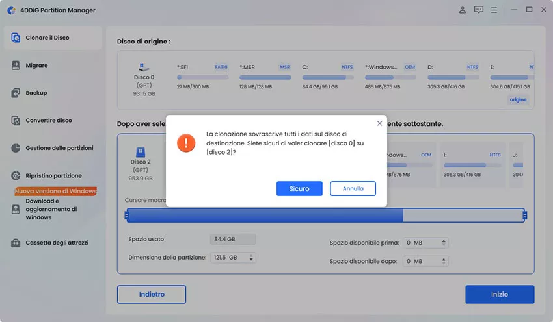553x322 pixels.
Task: Click the 953.9 GB size under Disco 2
Action: [141, 179]
